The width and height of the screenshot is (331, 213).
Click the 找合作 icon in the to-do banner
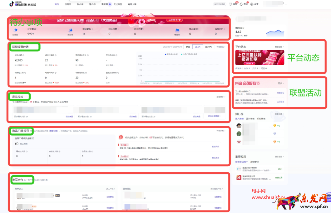(x=71, y=31)
